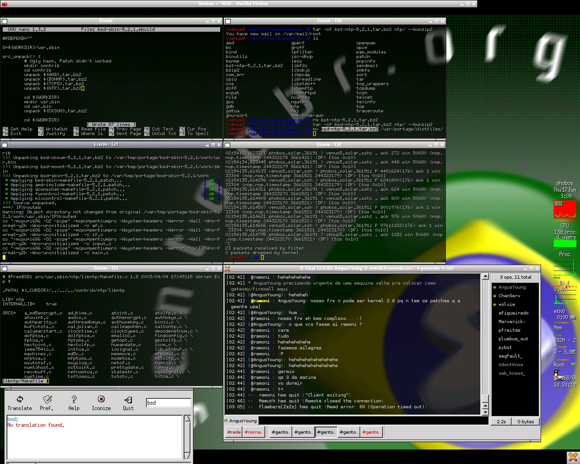Click Iconize button in translator toolbar
Viewport: 580px width, 464px height.
click(101, 403)
